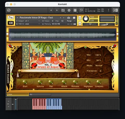Click the exclamation warning icon
Viewport: 125px width, 119px height.
109,10
